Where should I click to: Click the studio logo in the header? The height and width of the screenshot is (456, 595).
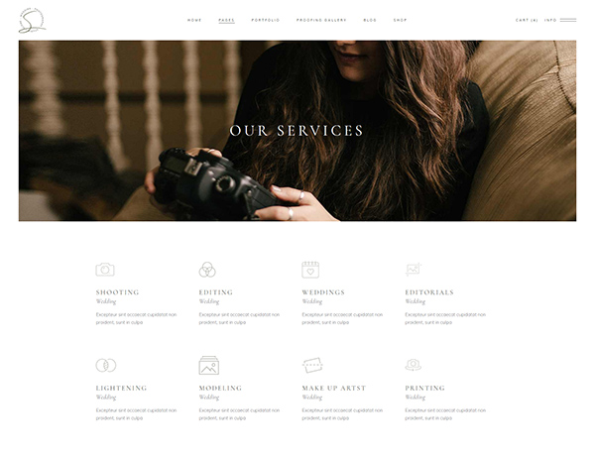pyautogui.click(x=32, y=21)
